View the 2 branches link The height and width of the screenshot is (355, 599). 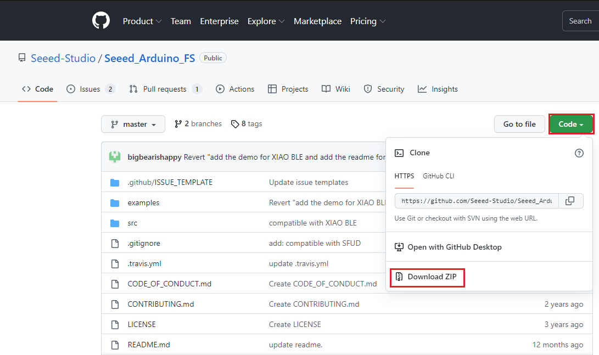point(198,124)
